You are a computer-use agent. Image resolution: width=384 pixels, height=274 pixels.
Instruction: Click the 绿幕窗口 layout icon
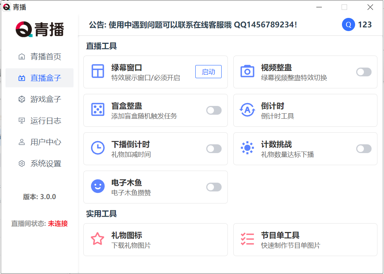pos(98,72)
